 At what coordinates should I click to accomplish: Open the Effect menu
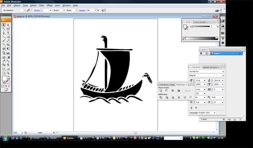(49, 5)
